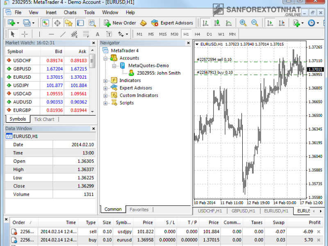Open the Charts menu
The width and height of the screenshot is (328, 246).
(70, 13)
